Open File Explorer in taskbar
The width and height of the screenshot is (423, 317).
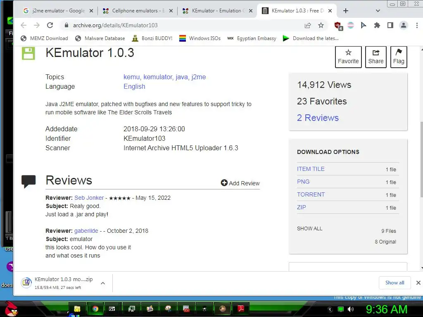pyautogui.click(x=77, y=309)
